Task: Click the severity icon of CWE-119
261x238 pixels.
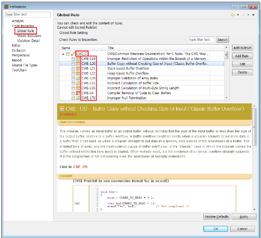Action: (78, 59)
